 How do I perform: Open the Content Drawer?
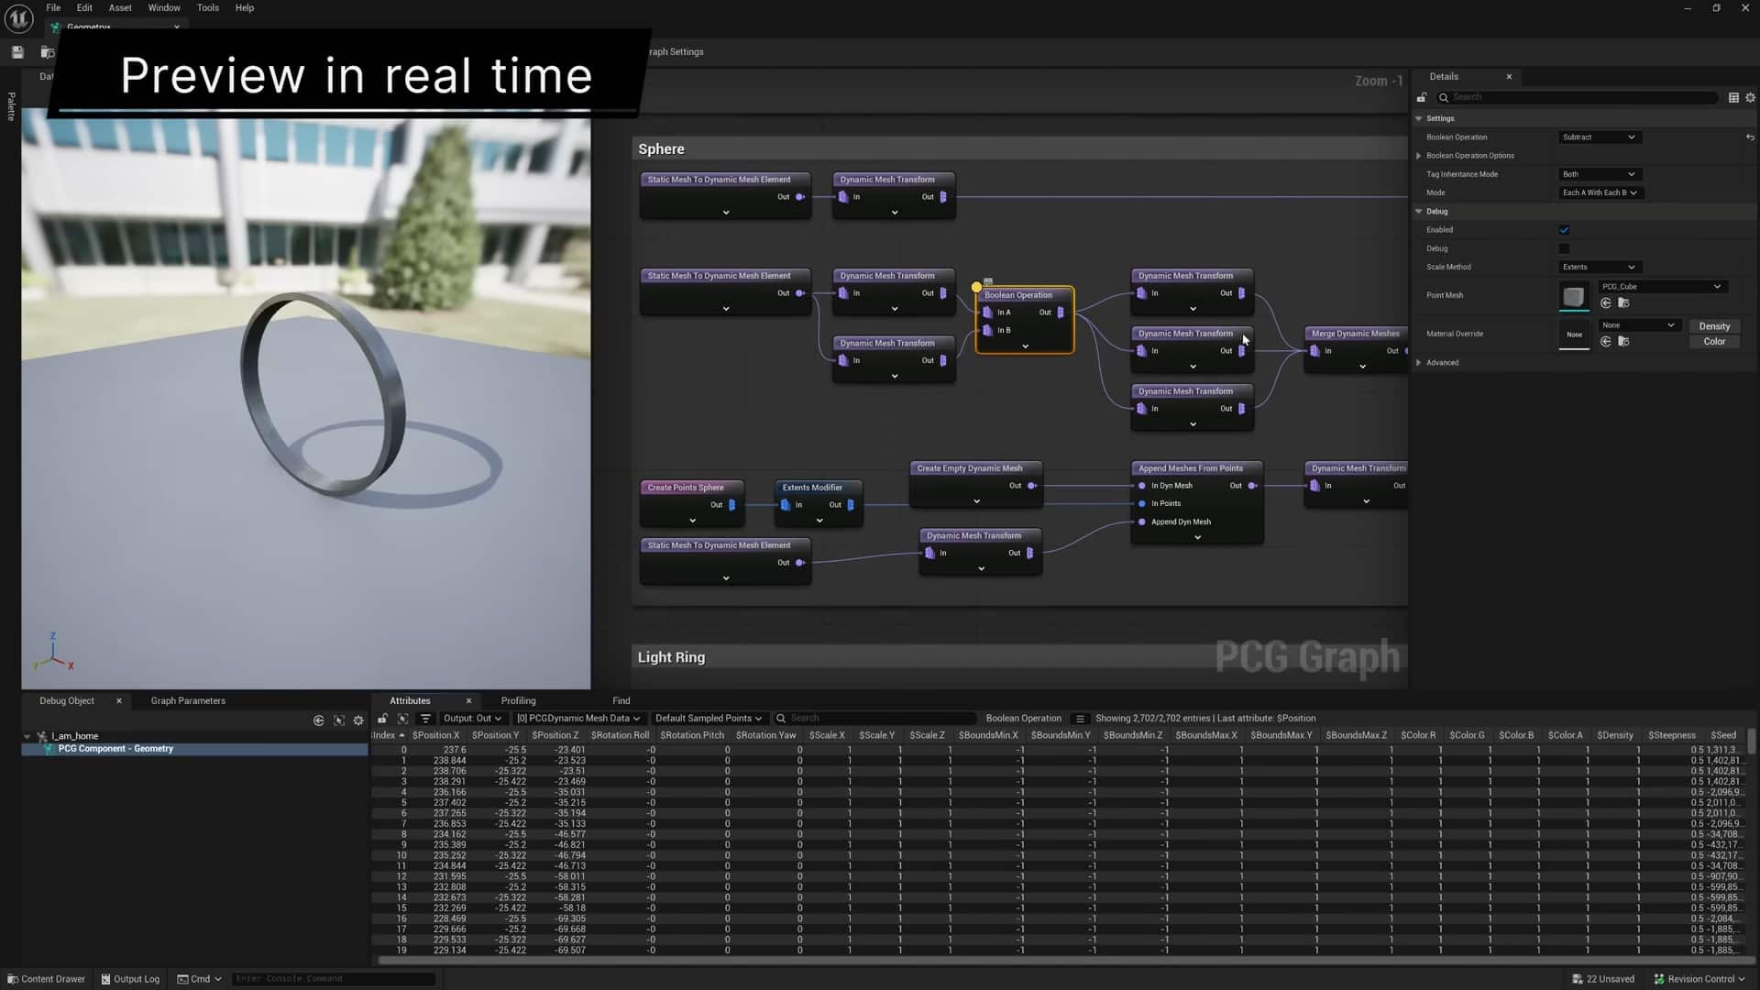[x=46, y=979]
